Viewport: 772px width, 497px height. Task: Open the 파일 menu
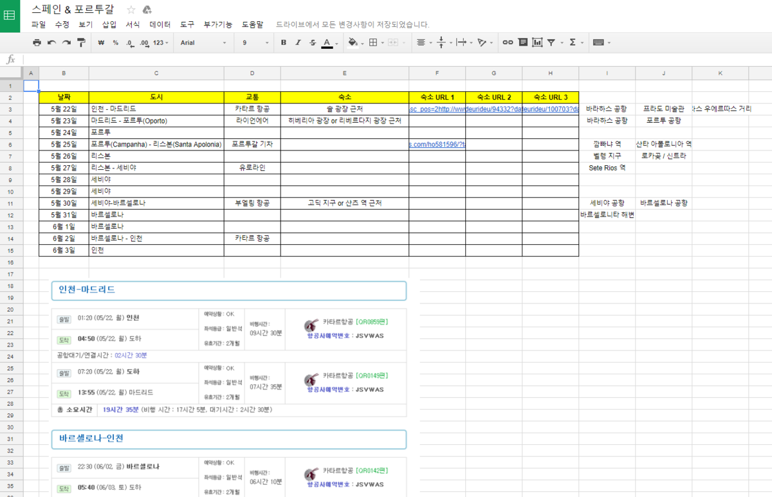[x=39, y=24]
